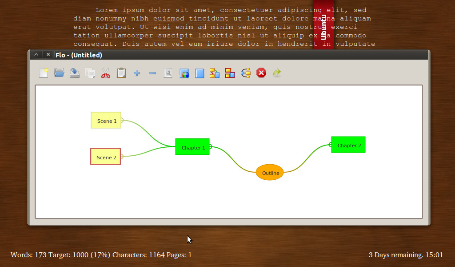455x267 pixels.
Task: Select the Scene 1 node
Action: point(106,120)
